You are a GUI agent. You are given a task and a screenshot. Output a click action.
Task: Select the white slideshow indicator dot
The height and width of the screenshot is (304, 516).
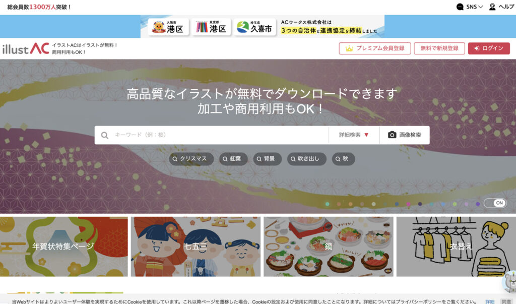click(x=373, y=204)
